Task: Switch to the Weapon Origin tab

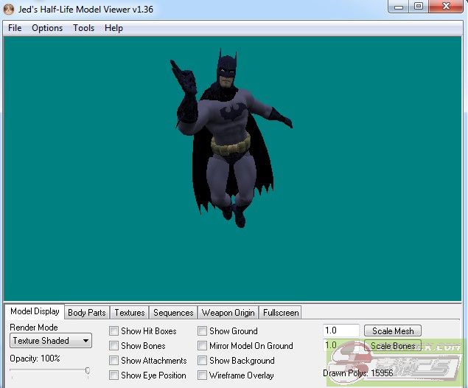Action: (x=228, y=313)
